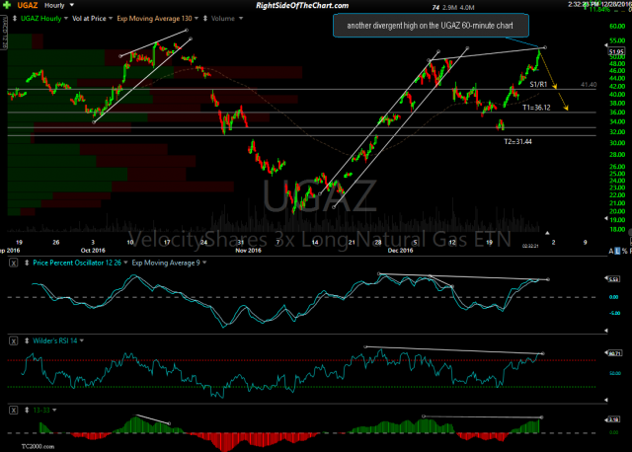Screen dimensions: 632x452
Task: Open the Volume indicator dropdown
Action: coord(223,20)
